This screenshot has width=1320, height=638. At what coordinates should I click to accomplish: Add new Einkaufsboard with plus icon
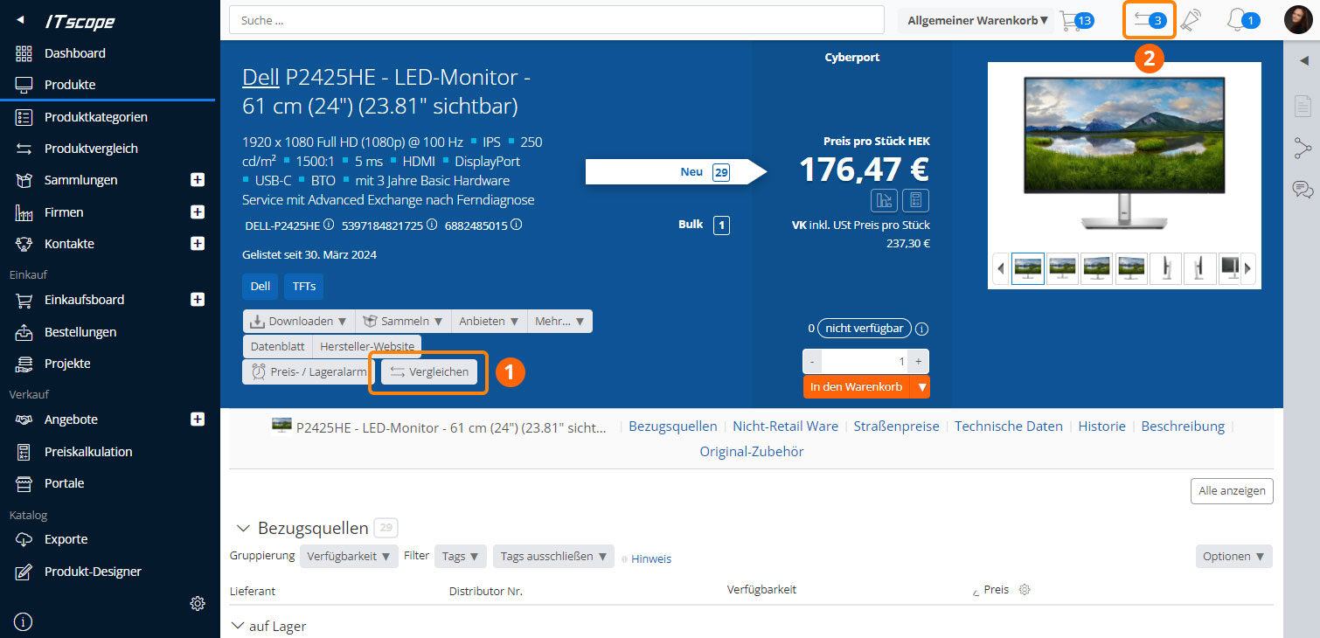(198, 300)
